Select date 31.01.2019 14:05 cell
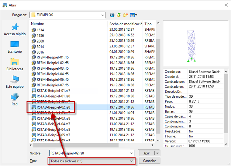This screenshot has height=167, width=231. (122, 113)
